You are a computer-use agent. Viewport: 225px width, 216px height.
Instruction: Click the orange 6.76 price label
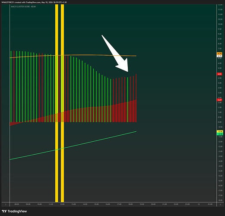(219, 54)
